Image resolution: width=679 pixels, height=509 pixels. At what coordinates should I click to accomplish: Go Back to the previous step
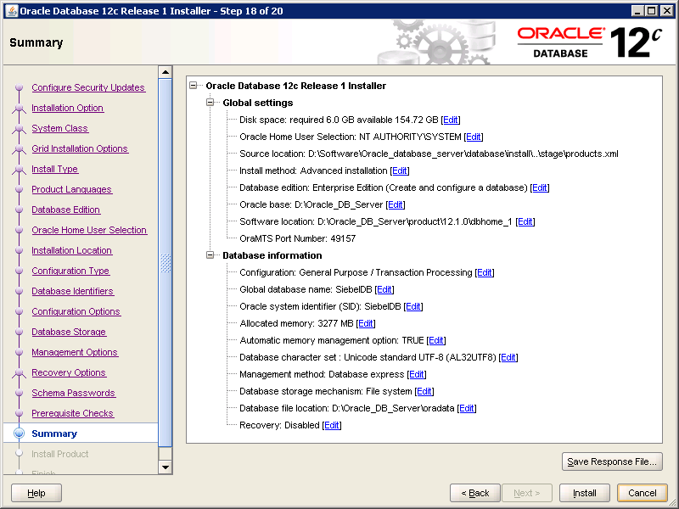pyautogui.click(x=475, y=493)
